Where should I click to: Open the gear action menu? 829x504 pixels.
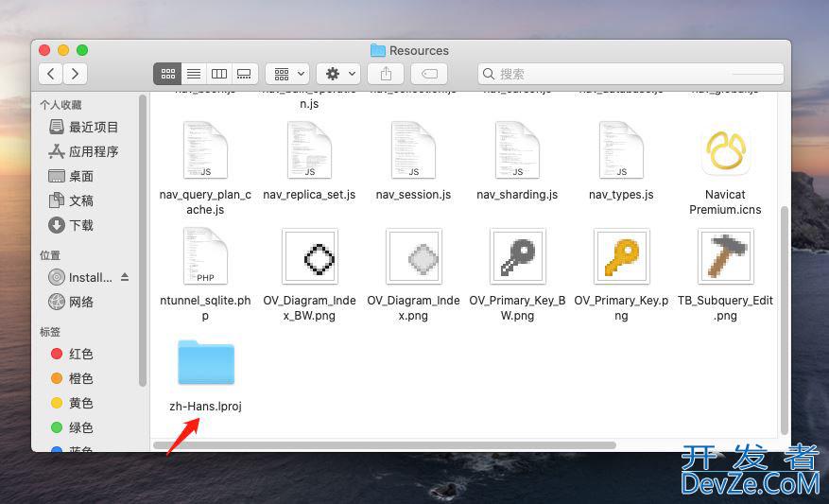(x=338, y=74)
